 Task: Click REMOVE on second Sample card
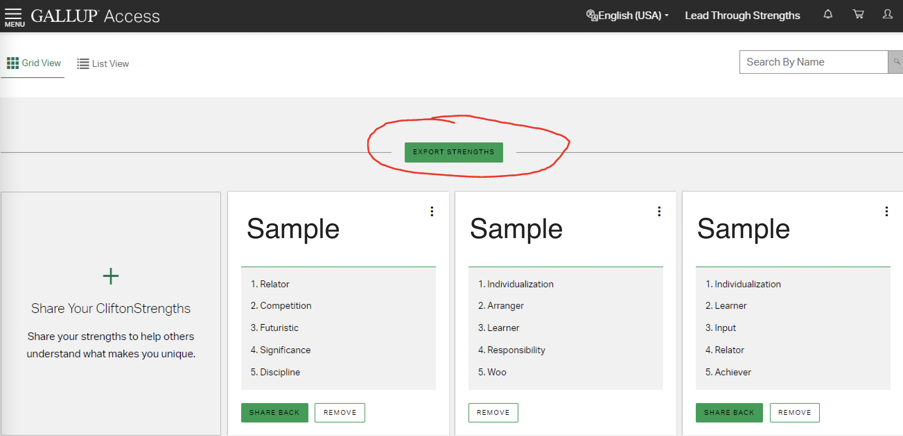tap(493, 412)
